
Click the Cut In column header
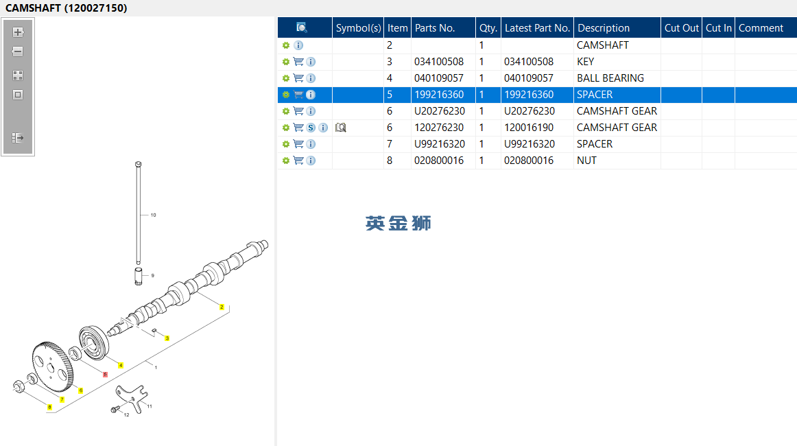[719, 28]
